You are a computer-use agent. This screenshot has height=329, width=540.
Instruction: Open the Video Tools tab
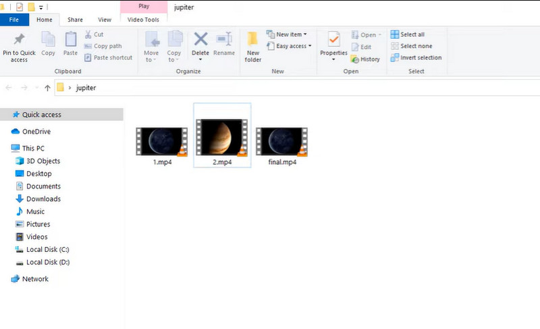(x=143, y=20)
